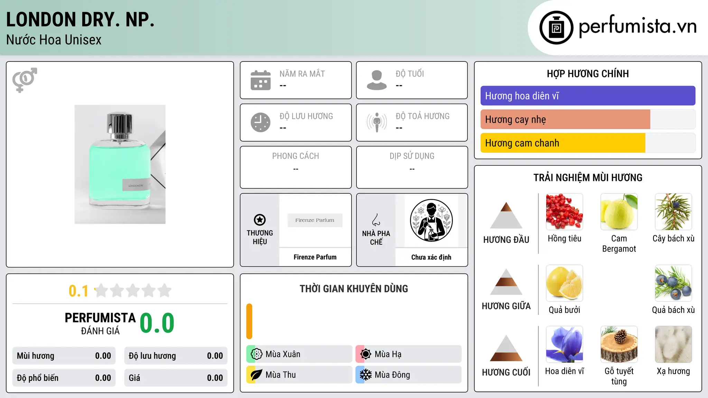Select the Cây bách xù note image
The width and height of the screenshot is (708, 398).
pyautogui.click(x=673, y=212)
